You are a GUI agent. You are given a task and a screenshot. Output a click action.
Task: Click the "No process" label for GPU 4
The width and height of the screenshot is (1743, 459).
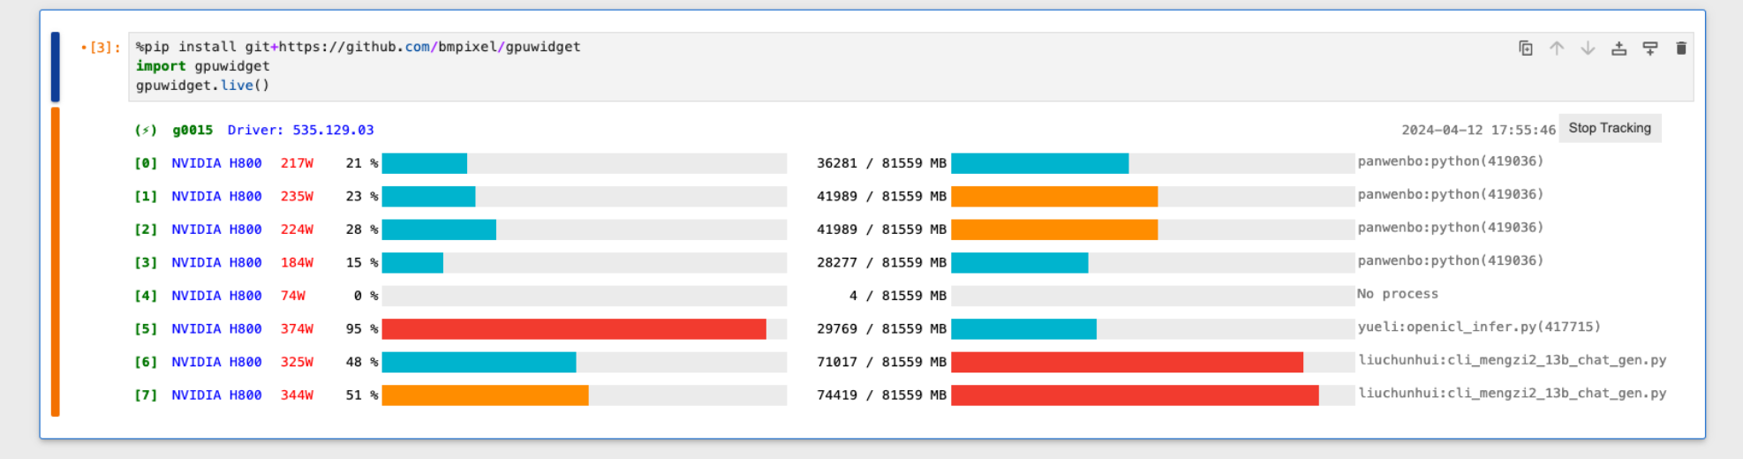(x=1398, y=294)
